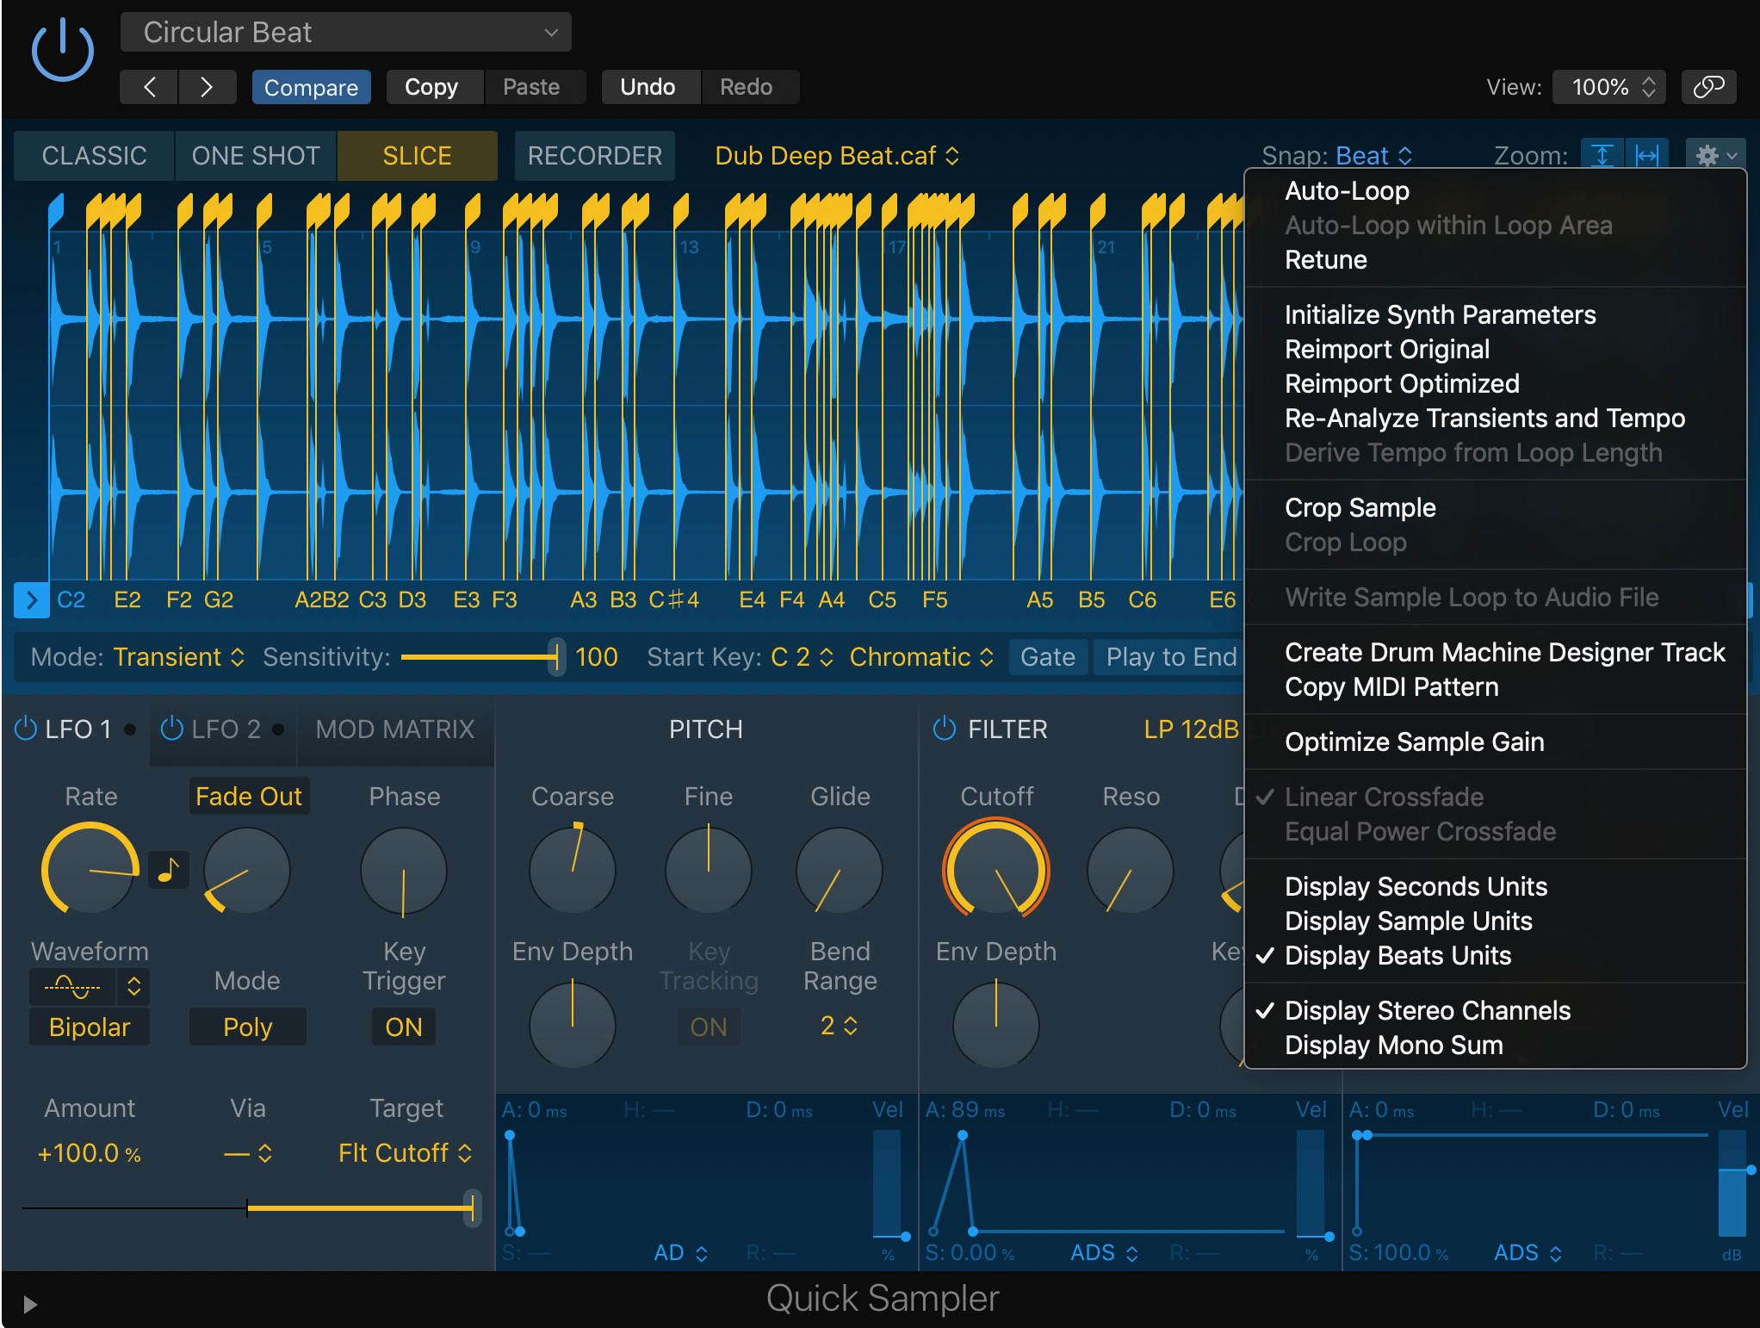
Task: Click the Dub Deep Beat.caf filename
Action: click(x=825, y=156)
